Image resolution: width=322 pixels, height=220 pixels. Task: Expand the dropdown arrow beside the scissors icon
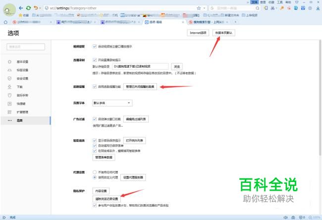pos(276,8)
